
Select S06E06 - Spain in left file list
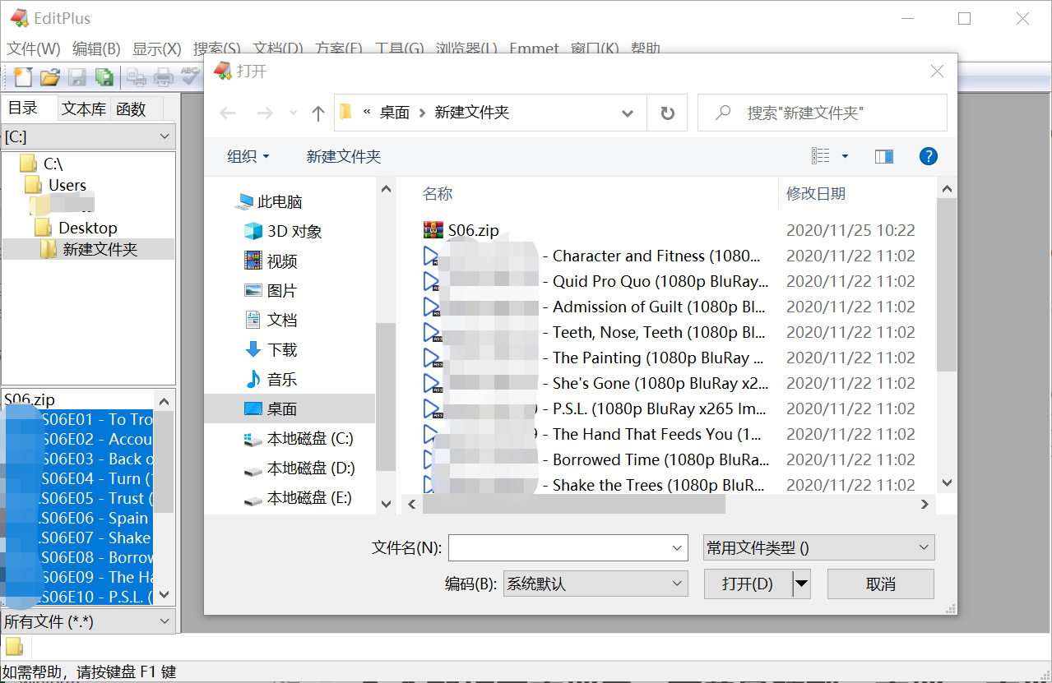[78, 518]
